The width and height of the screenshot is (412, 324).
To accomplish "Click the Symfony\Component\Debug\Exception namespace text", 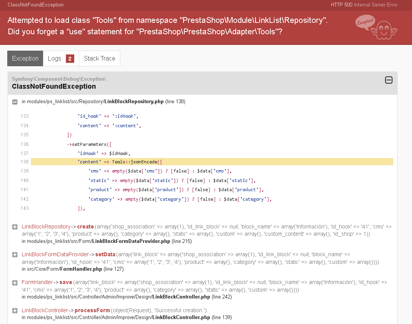I will [59, 79].
